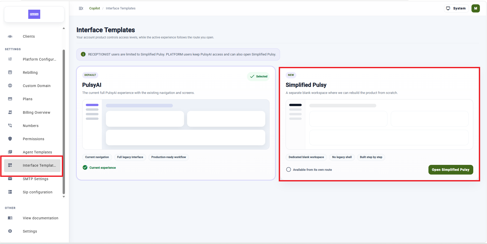This screenshot has height=244, width=487.
Task: Click the Rebilling storefront icon
Action: [10, 73]
